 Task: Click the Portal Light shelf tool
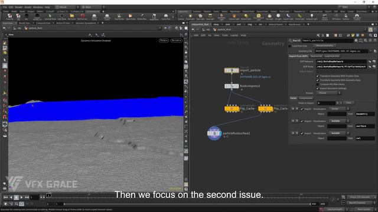coord(299,16)
